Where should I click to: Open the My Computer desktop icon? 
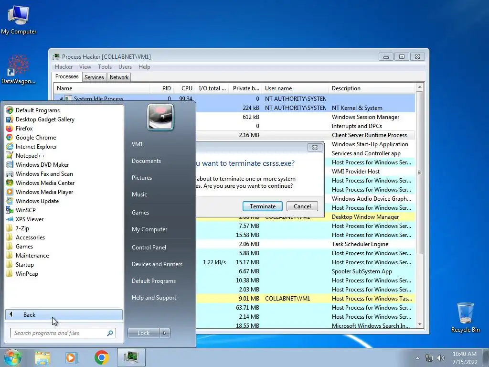(19, 19)
